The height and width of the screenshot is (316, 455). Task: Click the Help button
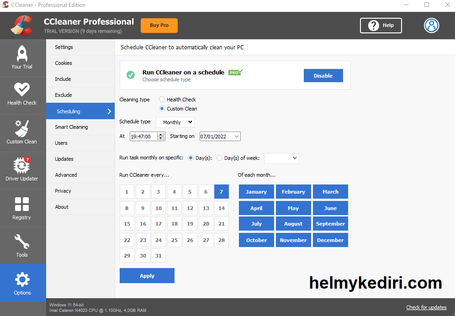[381, 26]
